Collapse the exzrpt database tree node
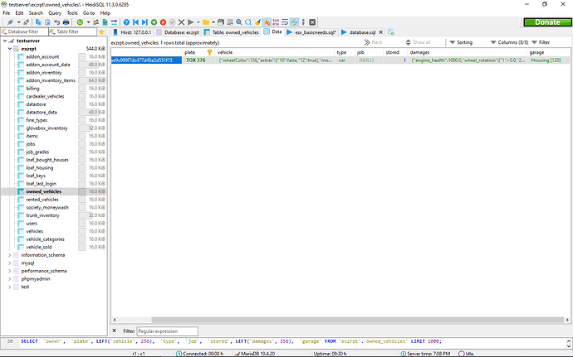Viewport: 573px width, 357px height. (11, 49)
